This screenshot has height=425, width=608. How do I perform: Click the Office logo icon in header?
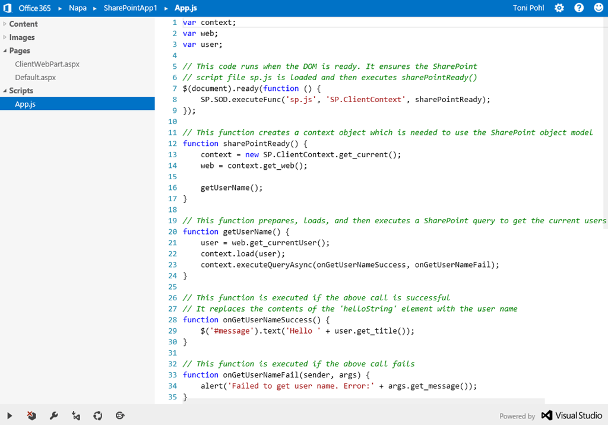point(8,8)
